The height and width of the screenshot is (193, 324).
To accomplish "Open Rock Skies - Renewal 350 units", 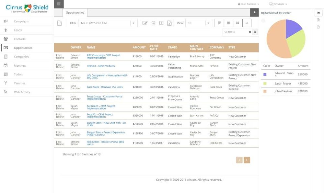I will click(105, 87).
